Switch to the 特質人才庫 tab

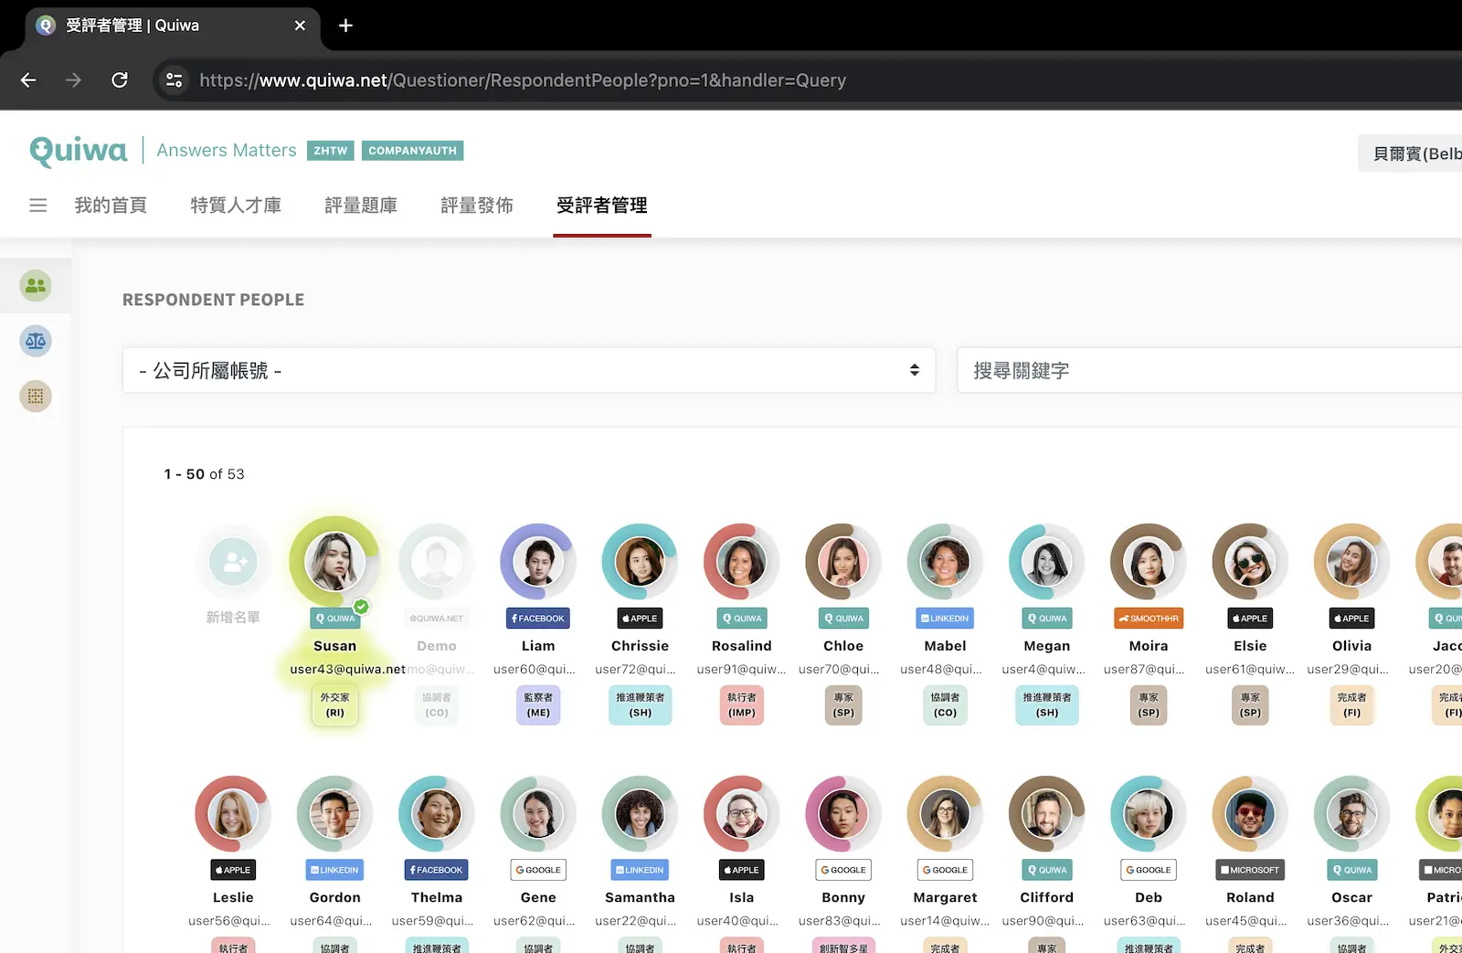click(236, 206)
